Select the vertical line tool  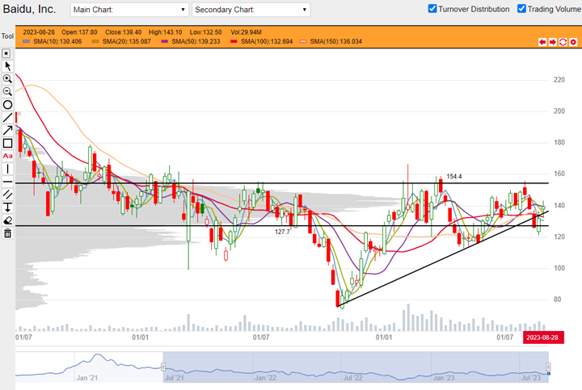[x=7, y=169]
